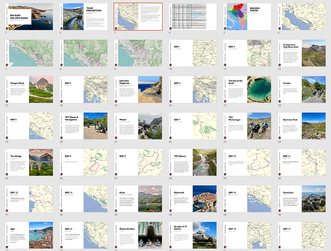Viewport: 331px width, 251px height.
Task: Select map slide number 9
Action: [138, 53]
